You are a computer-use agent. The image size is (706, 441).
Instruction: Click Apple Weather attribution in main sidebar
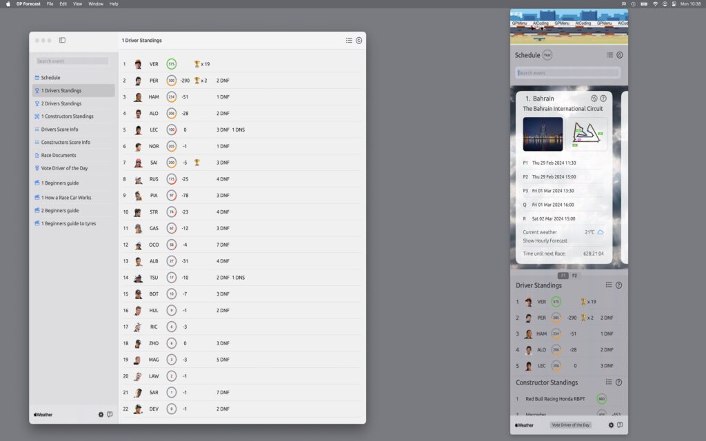tap(43, 415)
